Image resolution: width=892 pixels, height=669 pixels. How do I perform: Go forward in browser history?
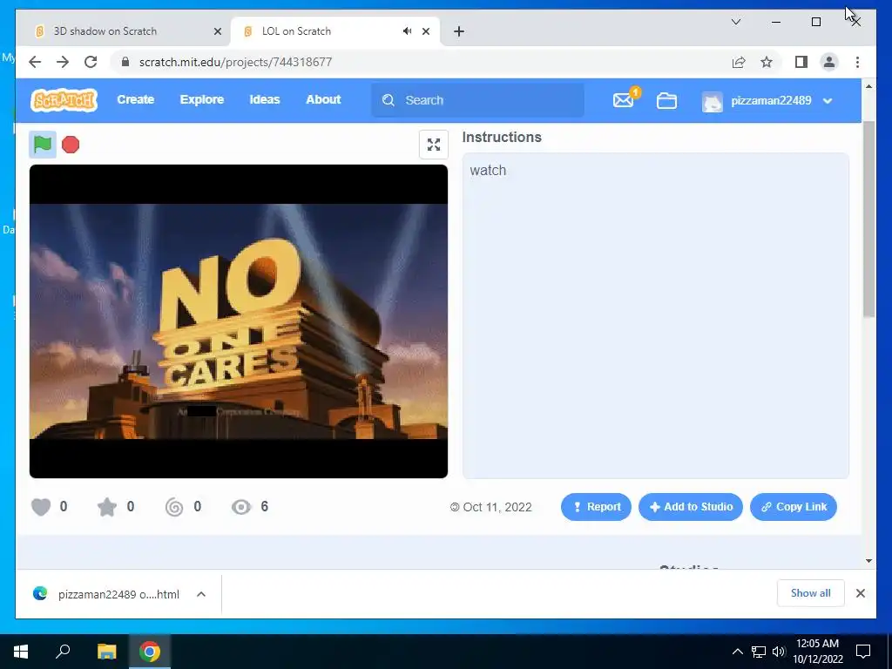[x=63, y=62]
